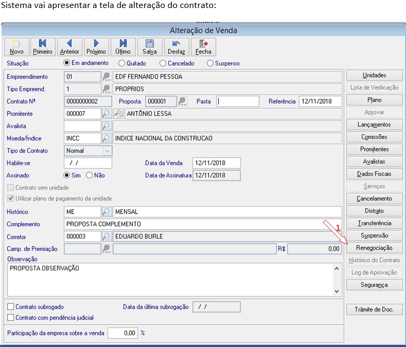Click lookup icon beside Camp. de Premiação
Screen dimensions: 406x347
coord(106,249)
